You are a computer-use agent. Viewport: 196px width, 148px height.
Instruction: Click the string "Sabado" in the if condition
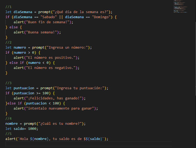pos(49,17)
